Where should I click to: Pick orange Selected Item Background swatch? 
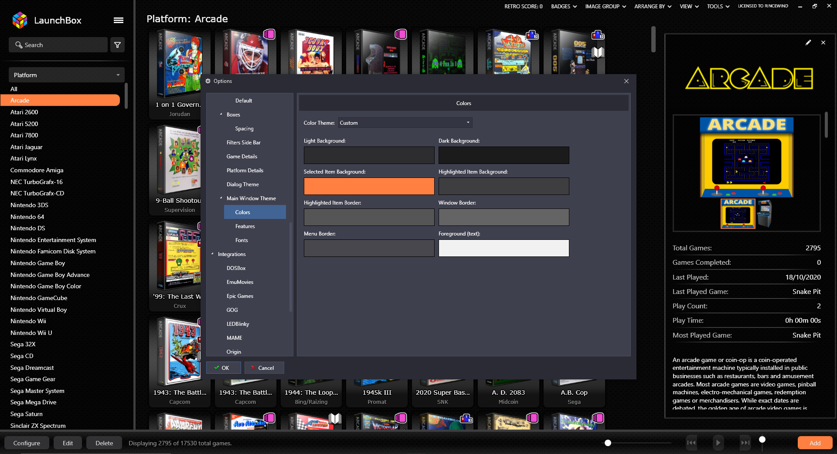[369, 186]
